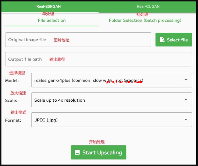Screen dimensions: 198x166
Task: Click the arrow on the Scale dropdown
Action: [186, 100]
